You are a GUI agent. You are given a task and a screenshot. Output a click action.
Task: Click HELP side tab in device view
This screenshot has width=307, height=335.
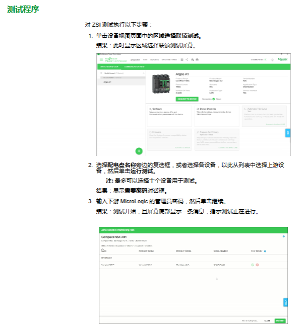click(x=288, y=133)
